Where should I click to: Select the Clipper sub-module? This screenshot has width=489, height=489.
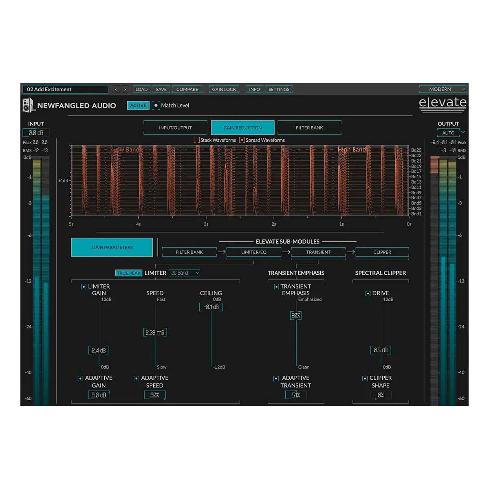(382, 252)
